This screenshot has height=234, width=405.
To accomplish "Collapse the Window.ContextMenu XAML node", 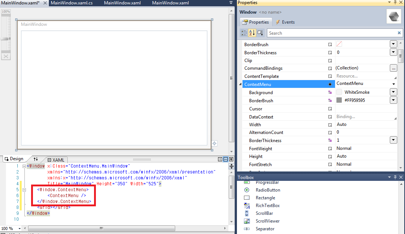I will click(x=24, y=189).
